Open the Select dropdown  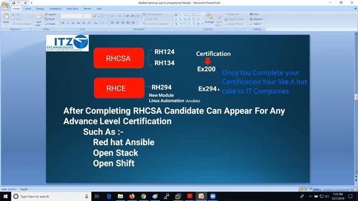tap(256, 23)
